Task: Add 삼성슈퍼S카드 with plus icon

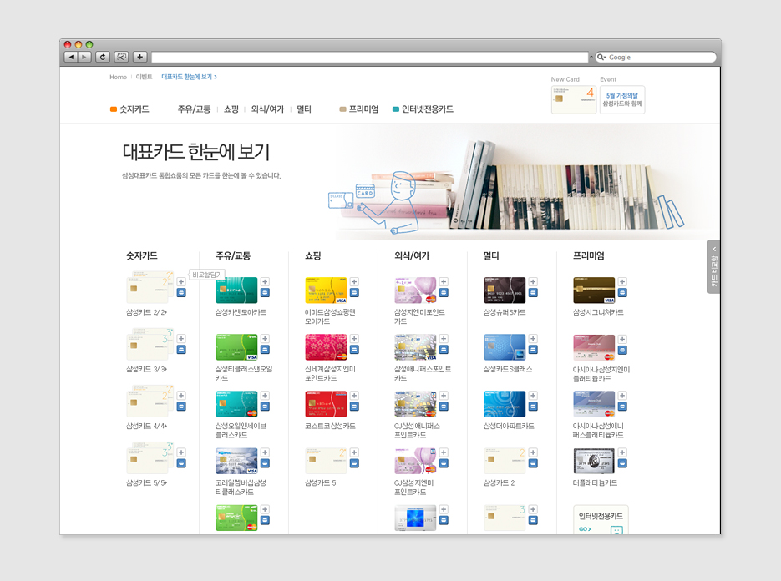Action: tap(533, 282)
